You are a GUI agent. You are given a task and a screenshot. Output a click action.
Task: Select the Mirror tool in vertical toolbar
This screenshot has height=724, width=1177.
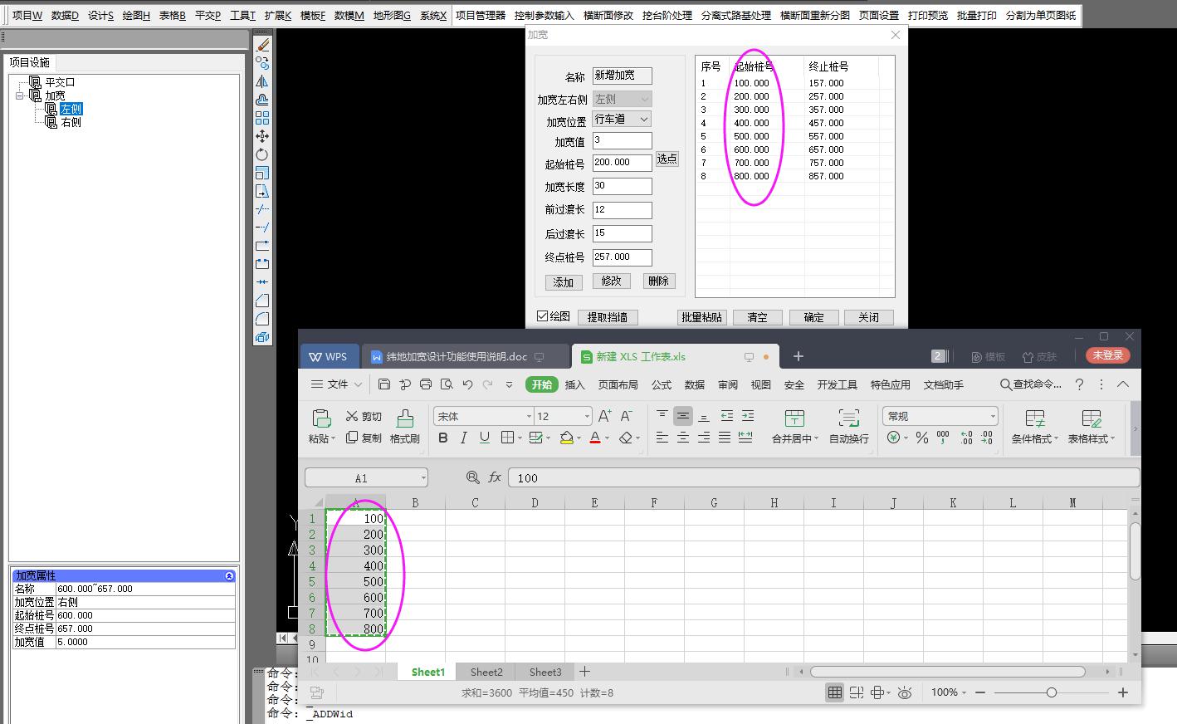(262, 81)
